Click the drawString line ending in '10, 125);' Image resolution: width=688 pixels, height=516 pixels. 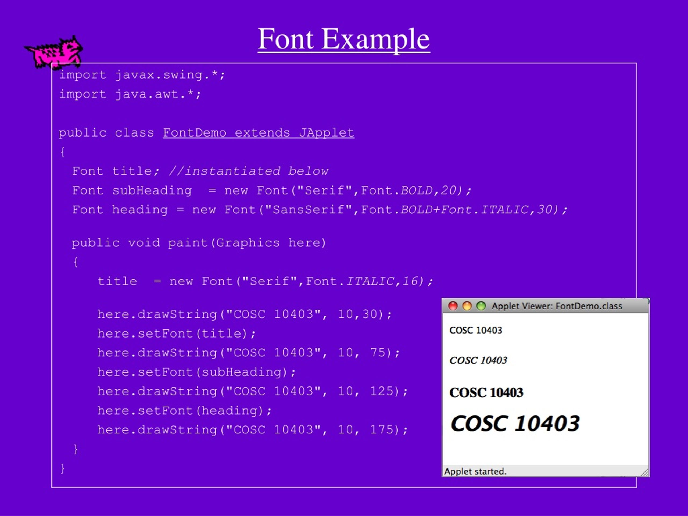click(x=253, y=392)
